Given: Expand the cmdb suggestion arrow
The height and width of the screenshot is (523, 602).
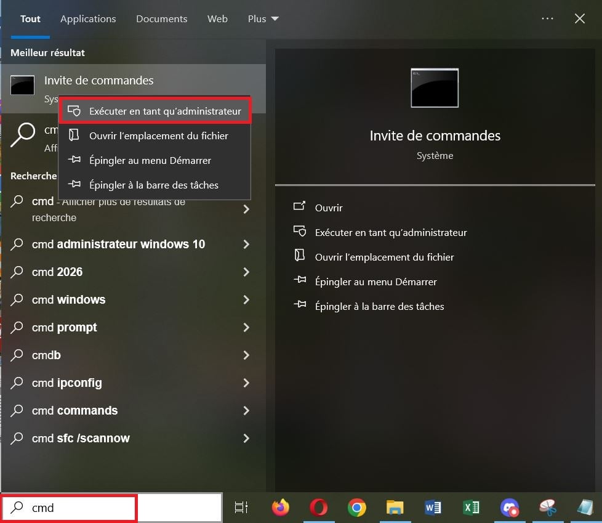Looking at the screenshot, I should coord(246,355).
